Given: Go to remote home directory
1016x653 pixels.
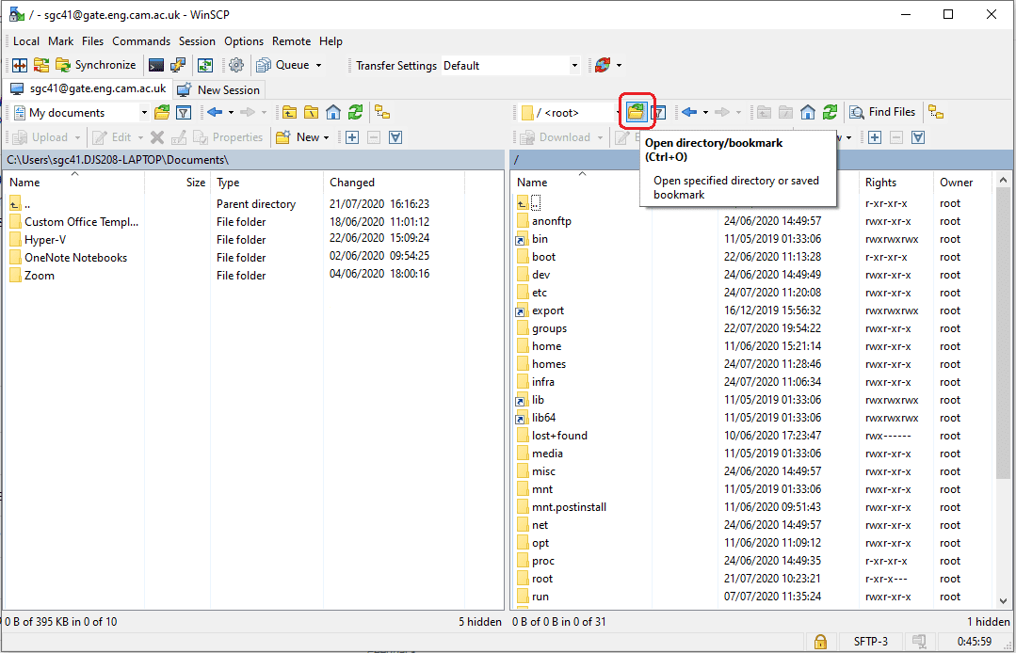Looking at the screenshot, I should point(808,112).
